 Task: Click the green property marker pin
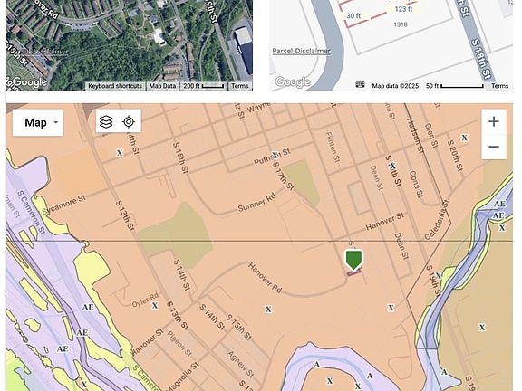353,260
